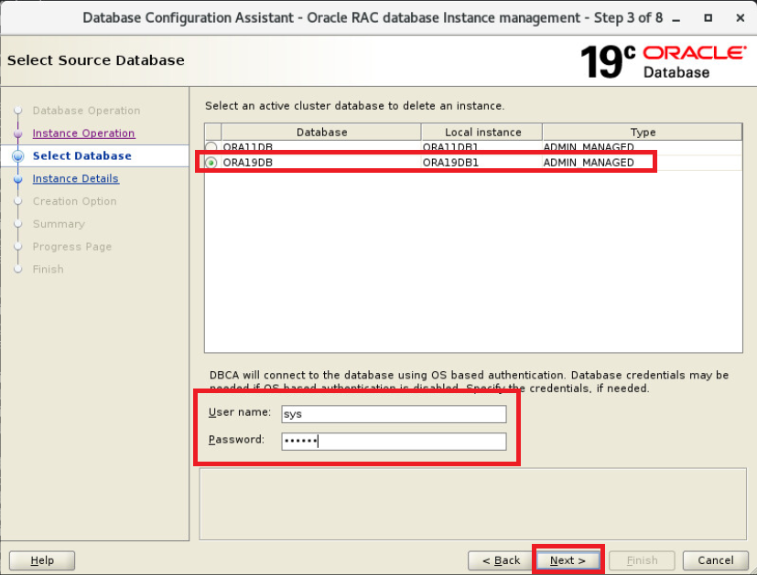Close the Database Configuration Assistant window
The image size is (757, 575).
[741, 18]
